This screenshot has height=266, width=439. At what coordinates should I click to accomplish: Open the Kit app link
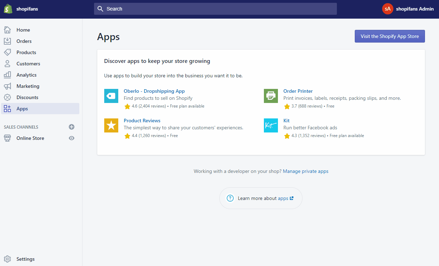click(286, 121)
